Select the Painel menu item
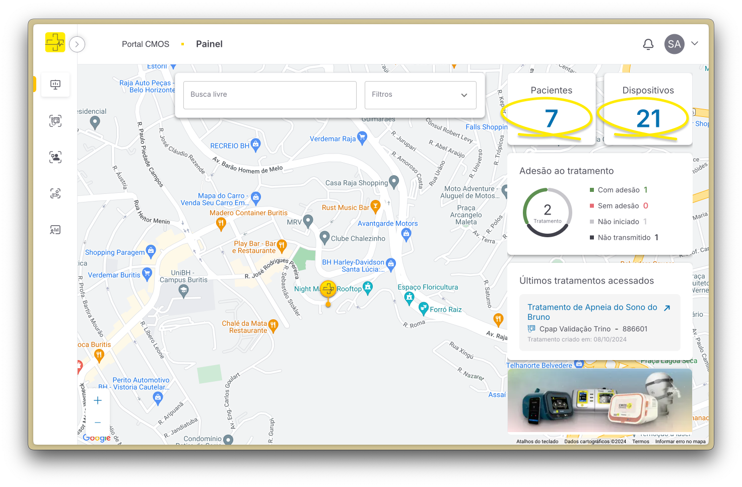Screen dimensions: 742x487 tap(209, 44)
